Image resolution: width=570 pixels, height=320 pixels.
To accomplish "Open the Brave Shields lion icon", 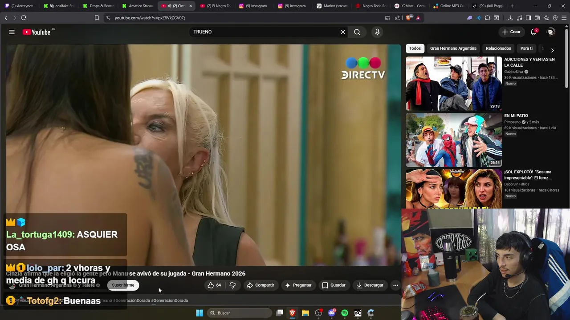I will coord(408,18).
